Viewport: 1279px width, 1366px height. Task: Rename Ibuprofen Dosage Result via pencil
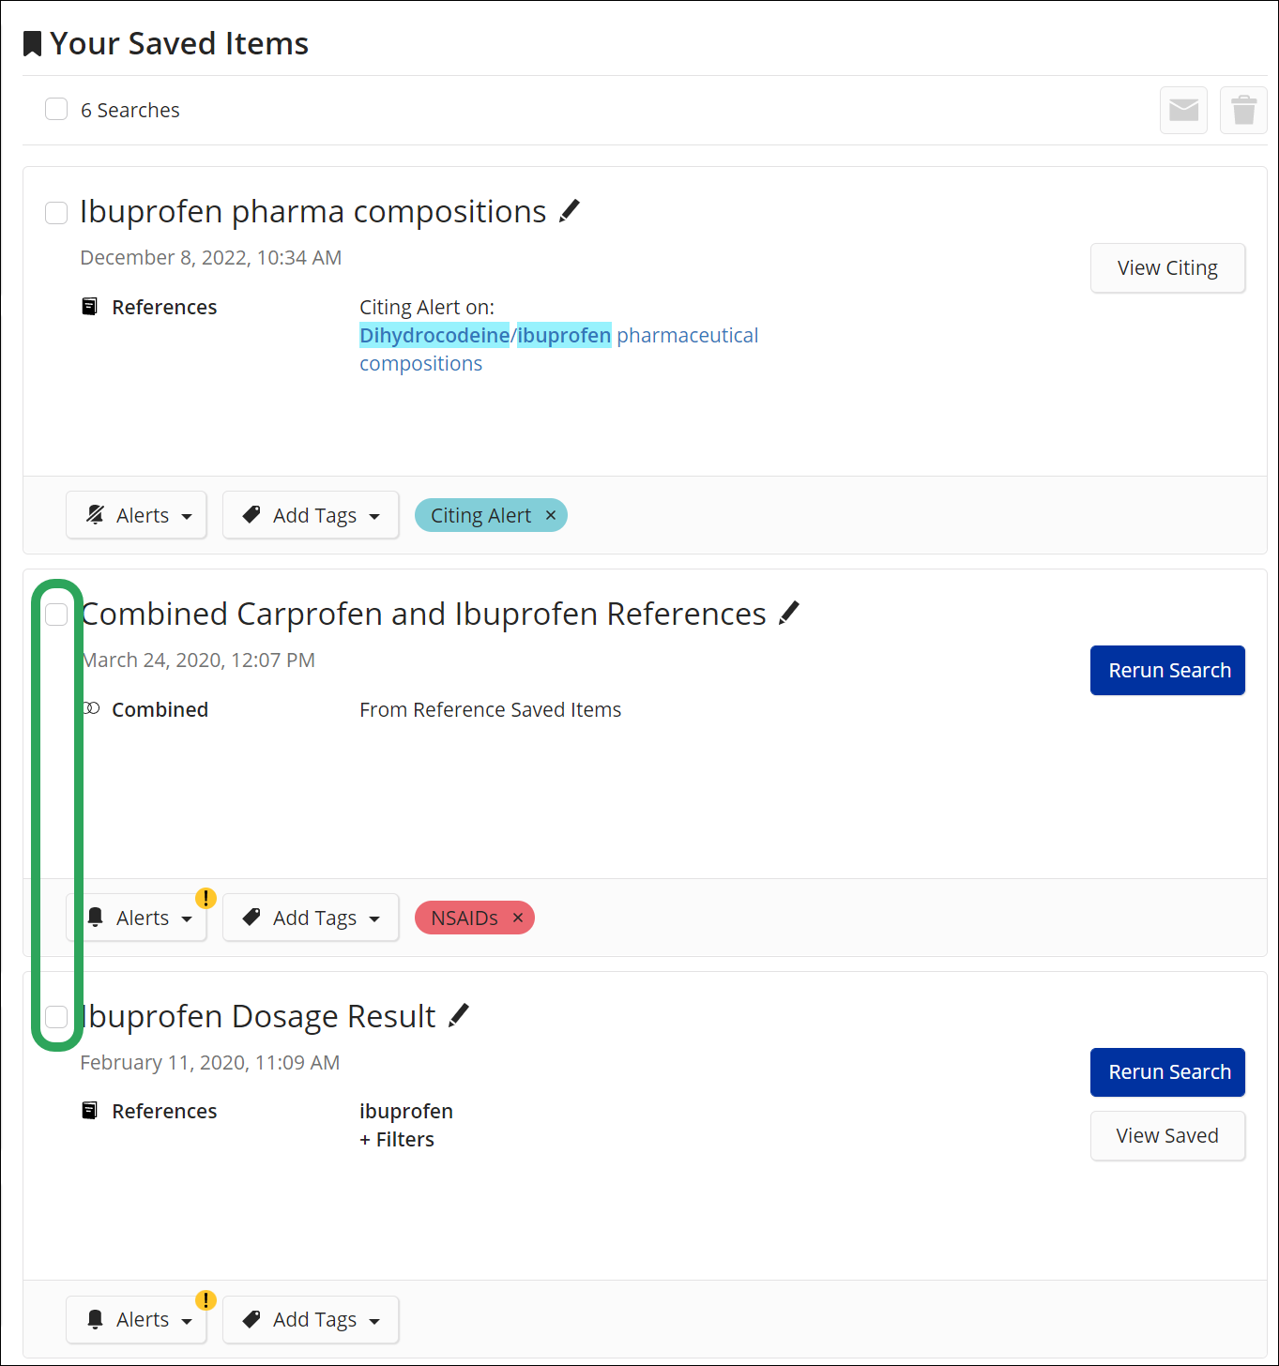pyautogui.click(x=459, y=1015)
